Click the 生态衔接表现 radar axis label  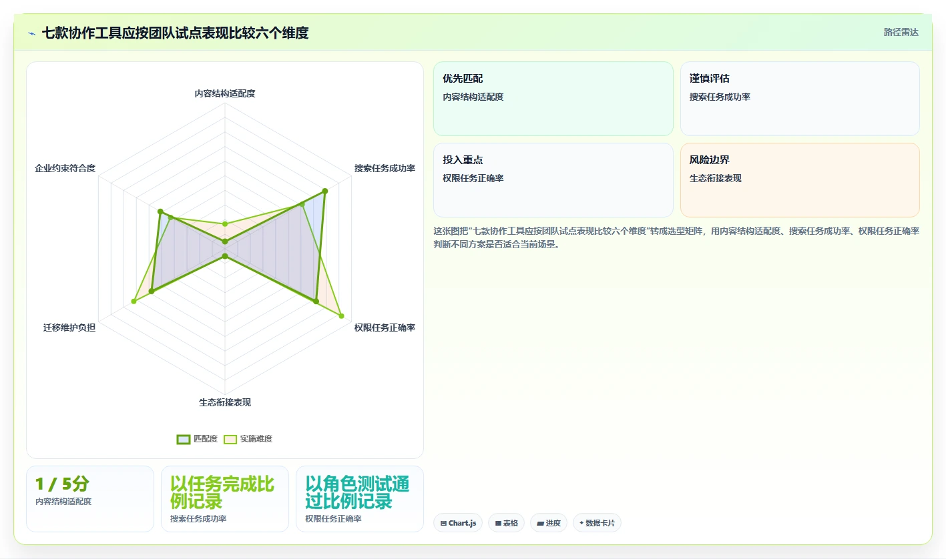coord(225,403)
